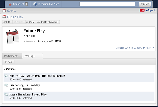
Task: Click the envelope icon beside Messe-Einladung mailing
Action: pyautogui.click(x=6, y=94)
